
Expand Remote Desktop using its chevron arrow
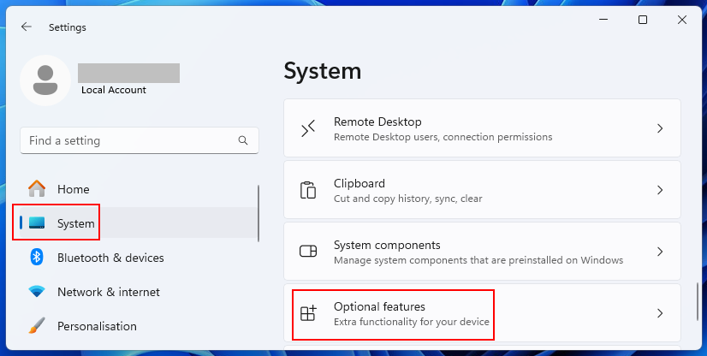pos(660,128)
